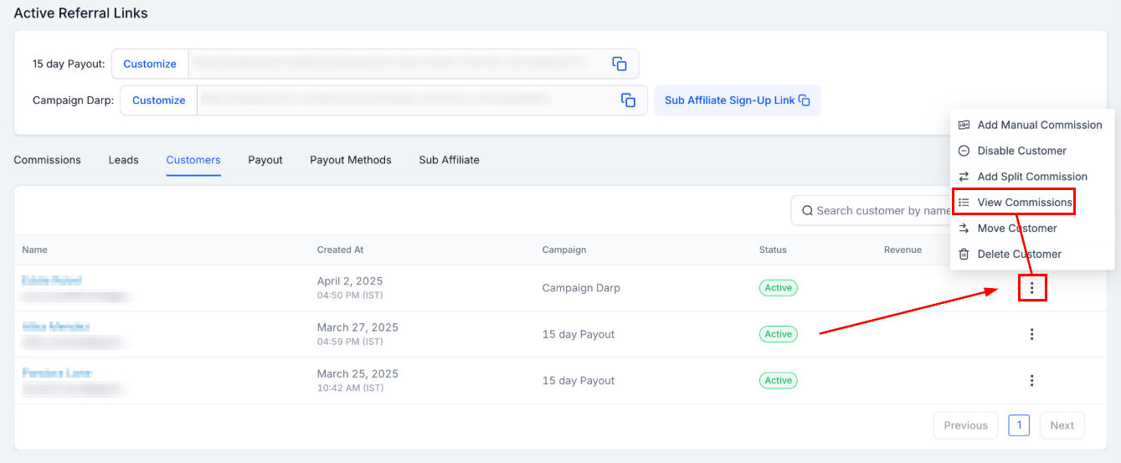Click the trash icon beside Delete Customer
Image resolution: width=1121 pixels, height=463 pixels.
[x=964, y=254]
